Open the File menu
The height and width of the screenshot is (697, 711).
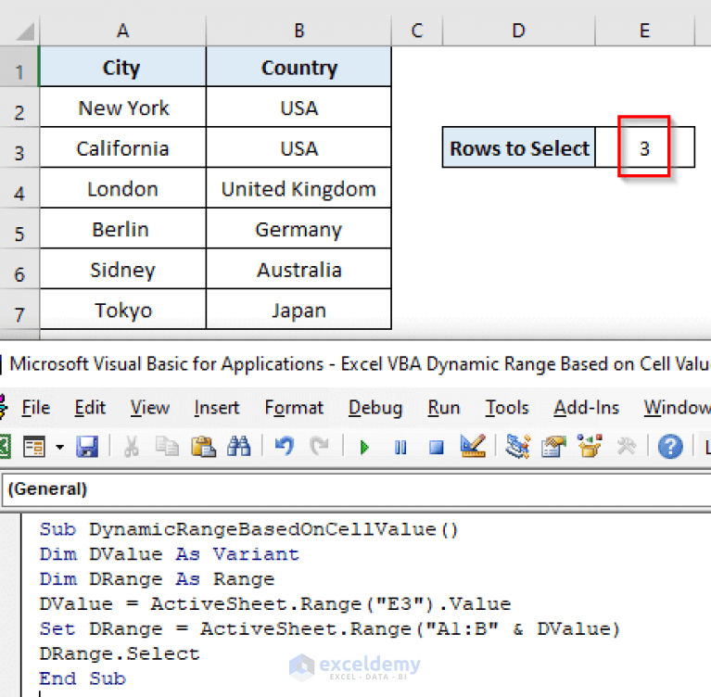tap(36, 407)
